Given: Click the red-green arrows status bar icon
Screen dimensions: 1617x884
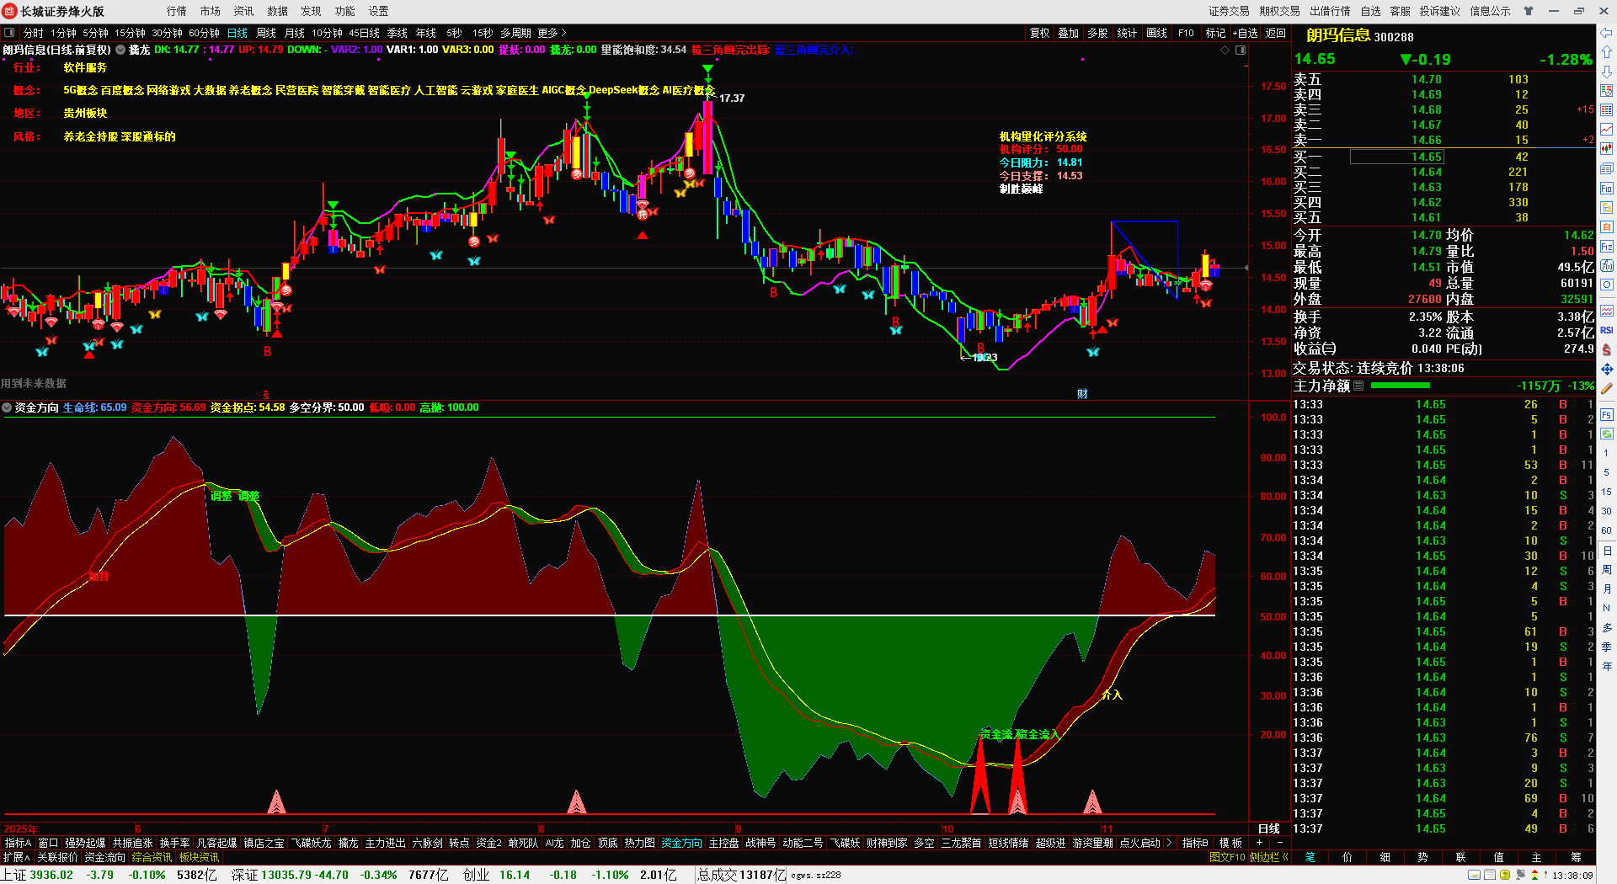Looking at the screenshot, I should [1534, 876].
